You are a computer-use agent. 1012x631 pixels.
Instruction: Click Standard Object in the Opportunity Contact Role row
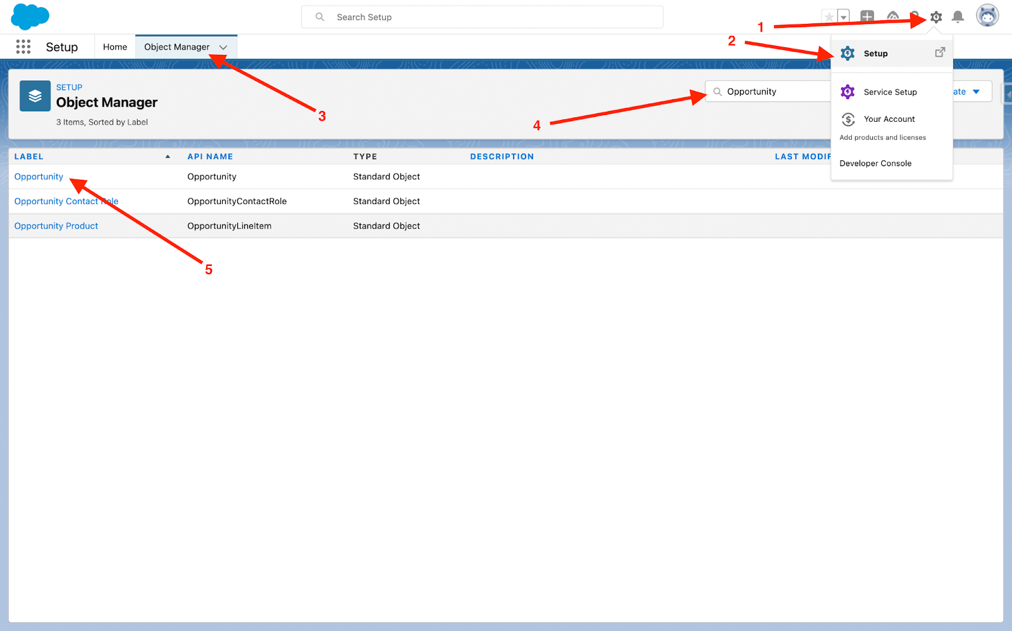click(x=386, y=201)
